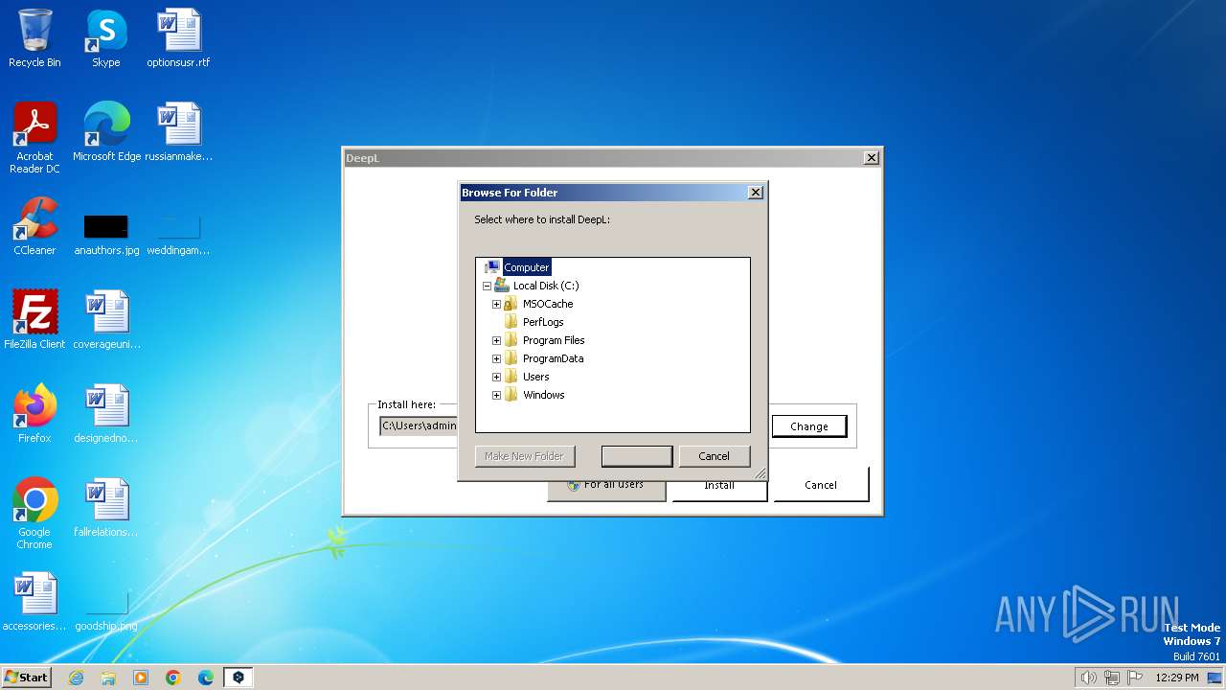This screenshot has height=690, width=1226.
Task: Open the network tray icon
Action: point(1112,678)
